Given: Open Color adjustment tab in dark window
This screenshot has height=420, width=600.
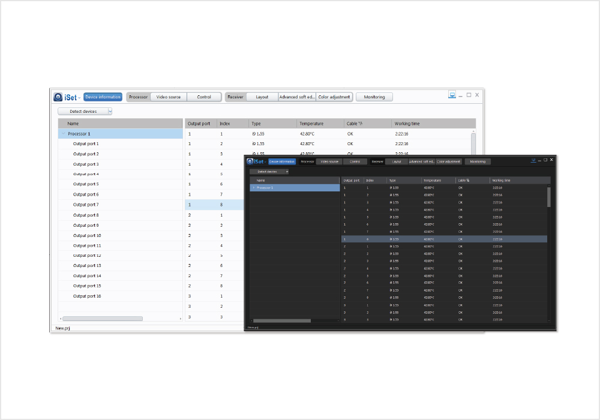Looking at the screenshot, I should coord(448,161).
